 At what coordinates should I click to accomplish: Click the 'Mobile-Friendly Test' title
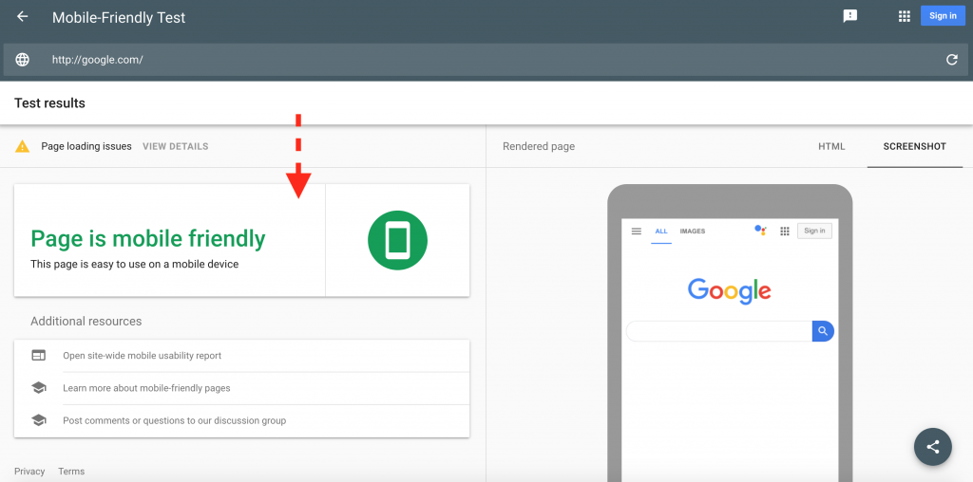(x=119, y=17)
